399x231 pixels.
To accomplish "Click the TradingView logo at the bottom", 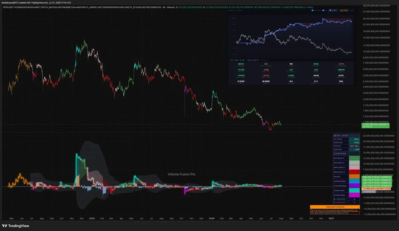I will 16,226.
